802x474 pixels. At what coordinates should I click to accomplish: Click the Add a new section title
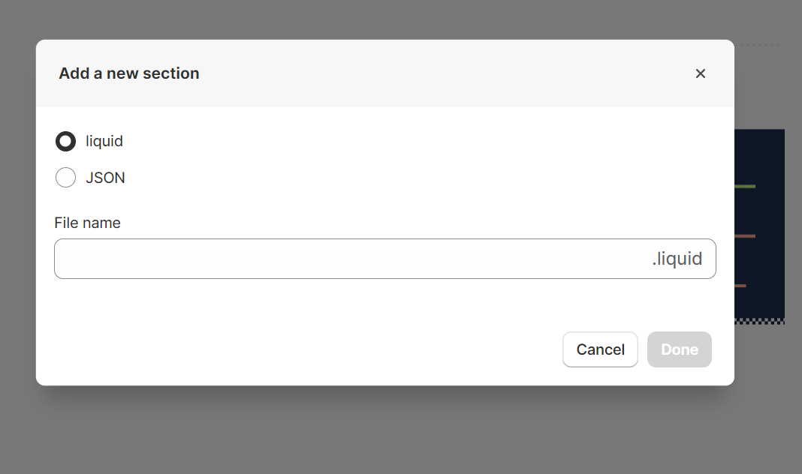[x=129, y=73]
